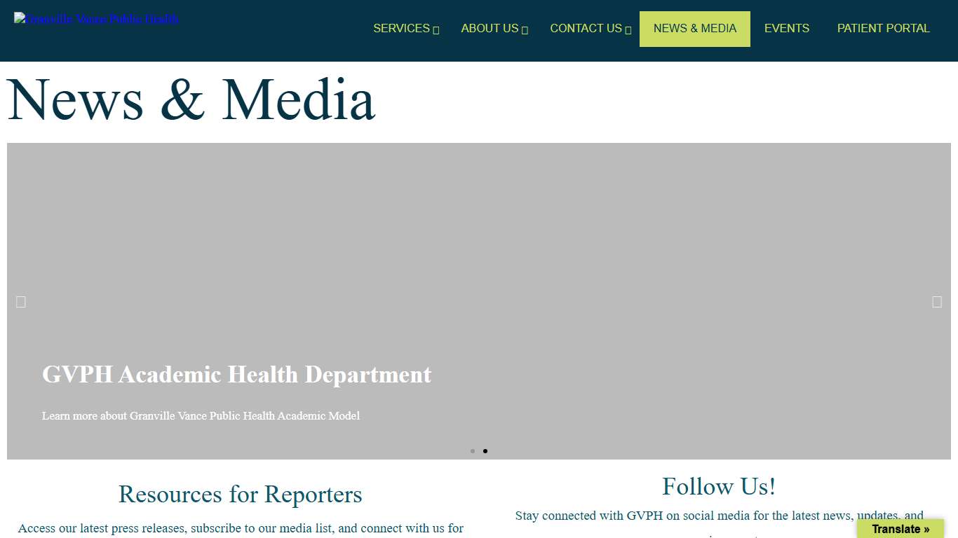Click the previous slide arrow on carousel
Viewport: 958px width, 538px height.
click(20, 301)
